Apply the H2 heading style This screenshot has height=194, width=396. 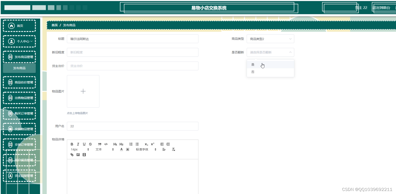click(121, 144)
